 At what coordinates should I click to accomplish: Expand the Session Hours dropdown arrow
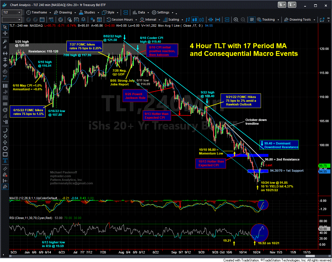pyautogui.click(x=136, y=20)
